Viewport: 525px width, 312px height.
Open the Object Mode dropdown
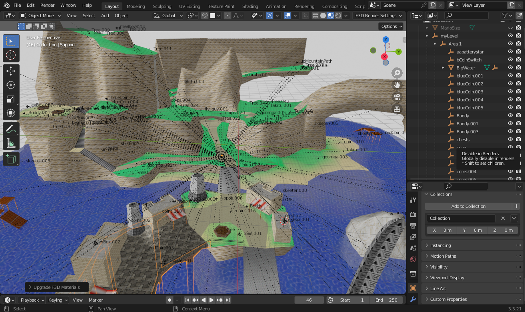click(x=40, y=16)
